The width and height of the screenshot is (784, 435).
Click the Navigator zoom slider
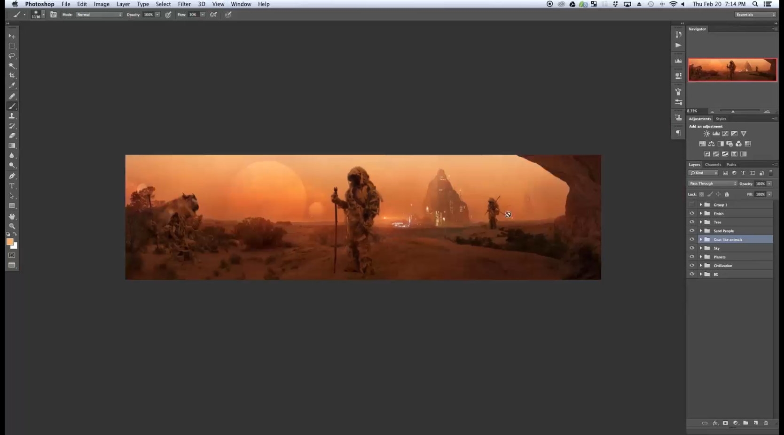click(x=739, y=111)
